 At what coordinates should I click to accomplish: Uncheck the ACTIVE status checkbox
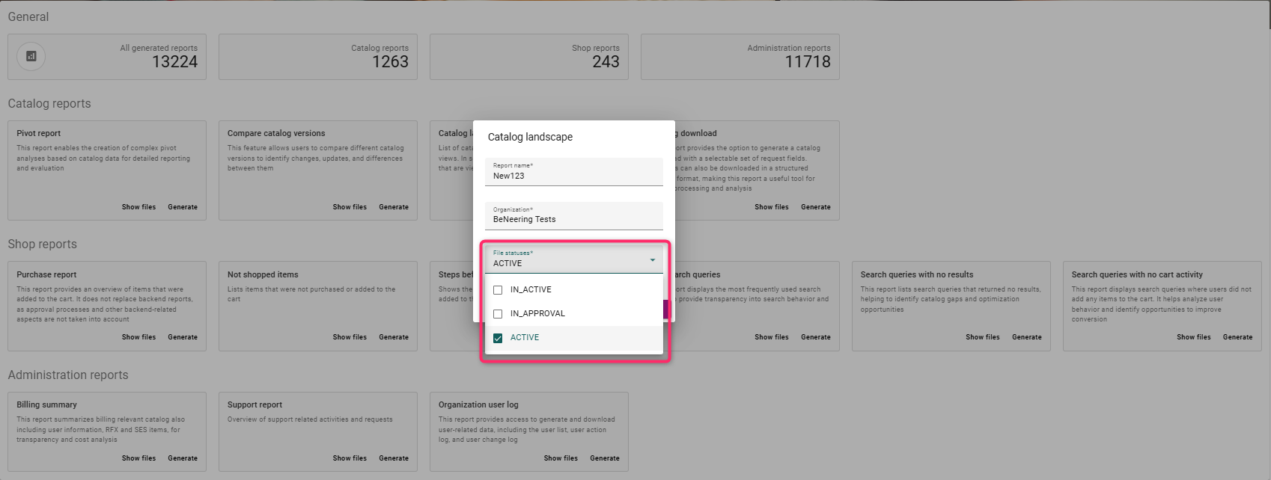tap(498, 338)
